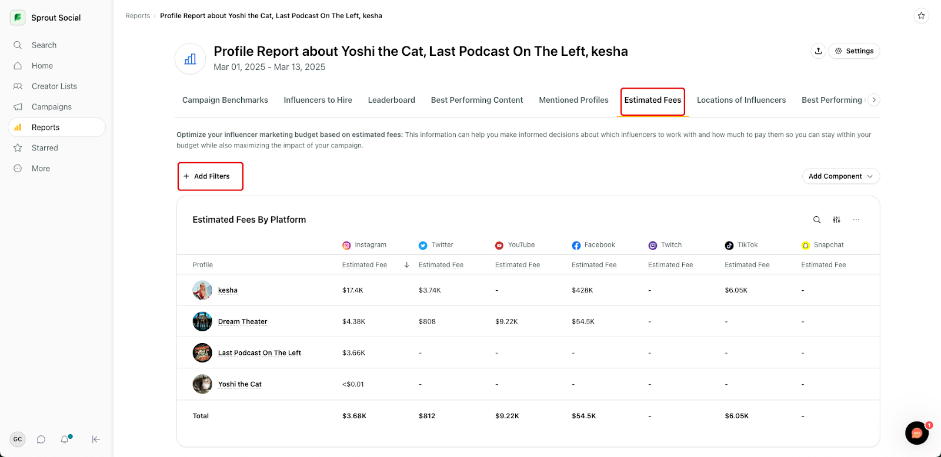
Task: Click the YouTube platform icon
Action: tap(499, 246)
